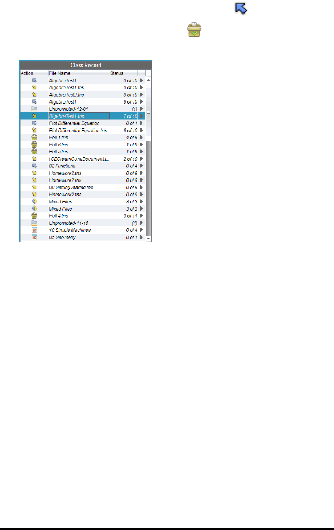Sort by the File Name column header
The width and height of the screenshot is (334, 530).
pos(79,73)
